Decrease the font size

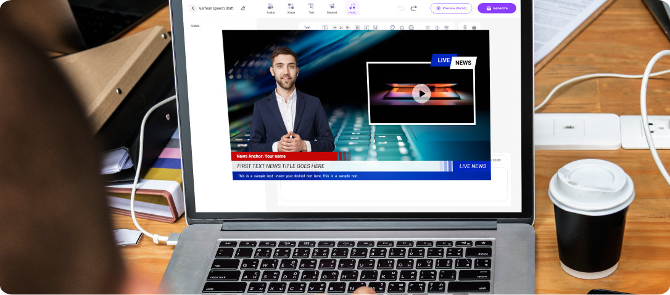point(335,28)
